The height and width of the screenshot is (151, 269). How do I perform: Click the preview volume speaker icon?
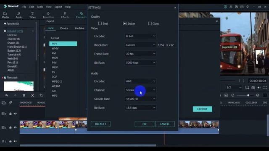pos(259,88)
